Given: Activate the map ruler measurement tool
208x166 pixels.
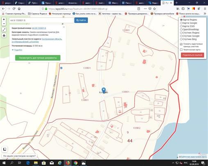Looking at the screenshot, I should pos(4,29).
